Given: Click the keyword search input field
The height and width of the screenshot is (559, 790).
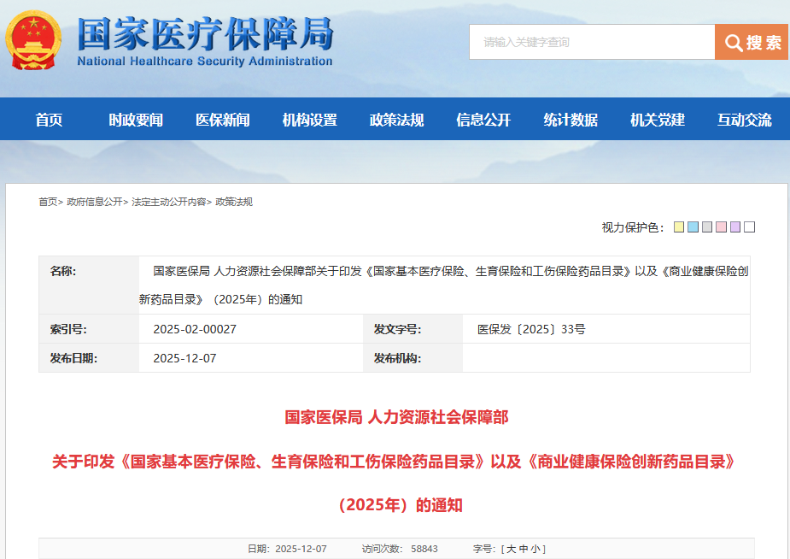Looking at the screenshot, I should (591, 42).
